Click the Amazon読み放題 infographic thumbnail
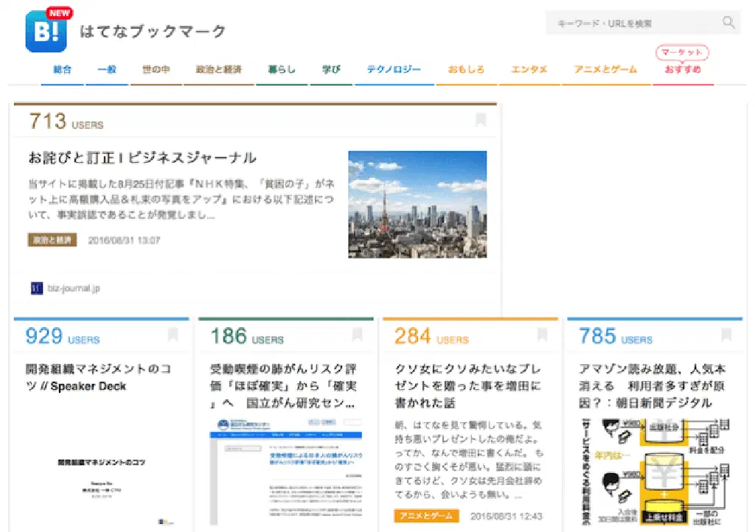The image size is (755, 532). tap(653, 472)
